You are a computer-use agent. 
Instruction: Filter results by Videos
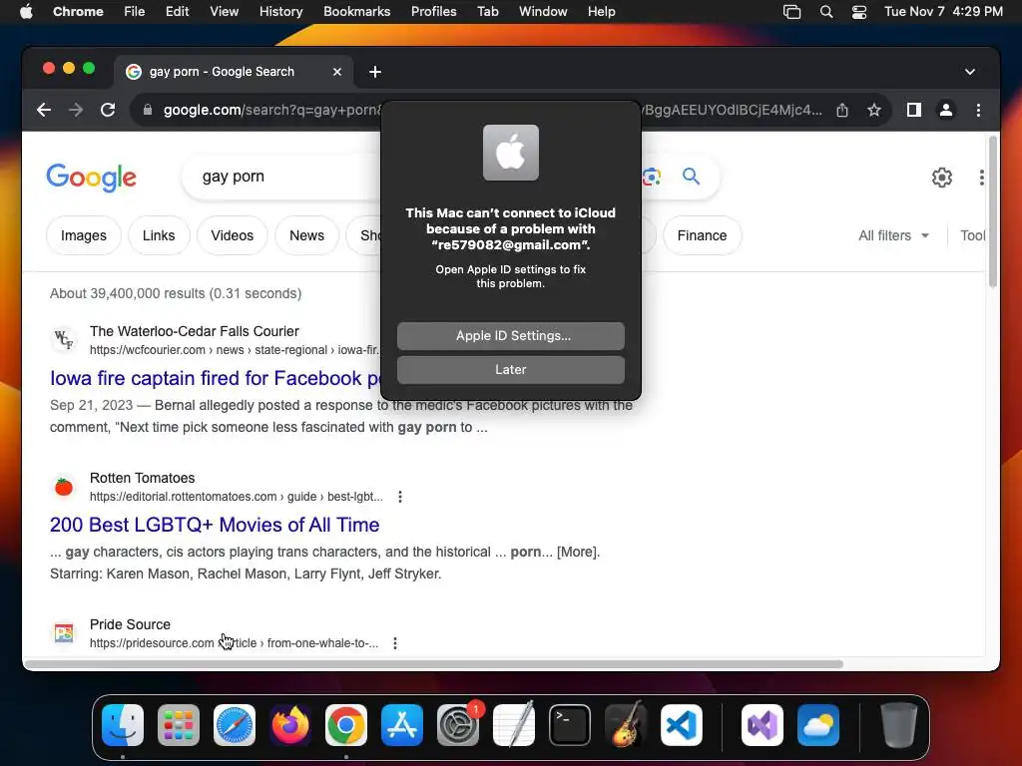(232, 235)
